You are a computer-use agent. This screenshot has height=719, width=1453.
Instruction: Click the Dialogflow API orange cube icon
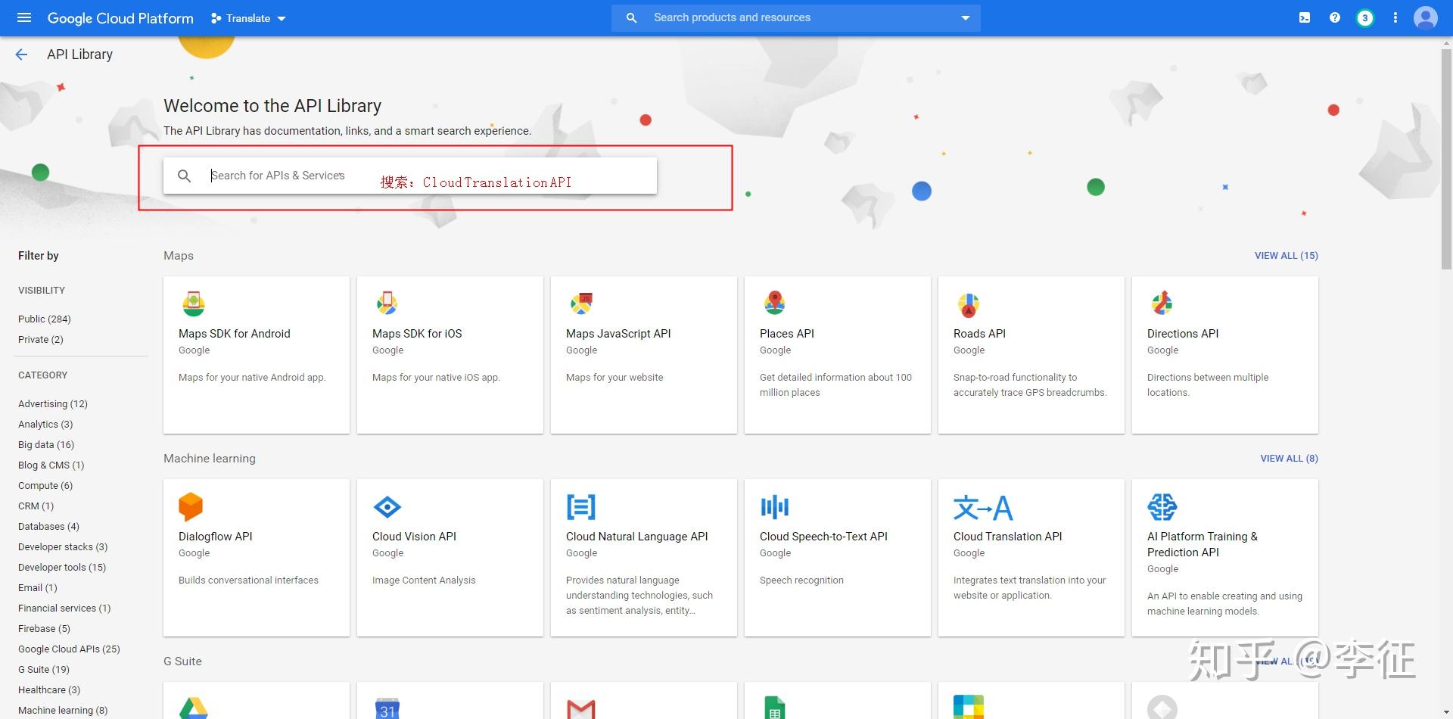pos(191,507)
